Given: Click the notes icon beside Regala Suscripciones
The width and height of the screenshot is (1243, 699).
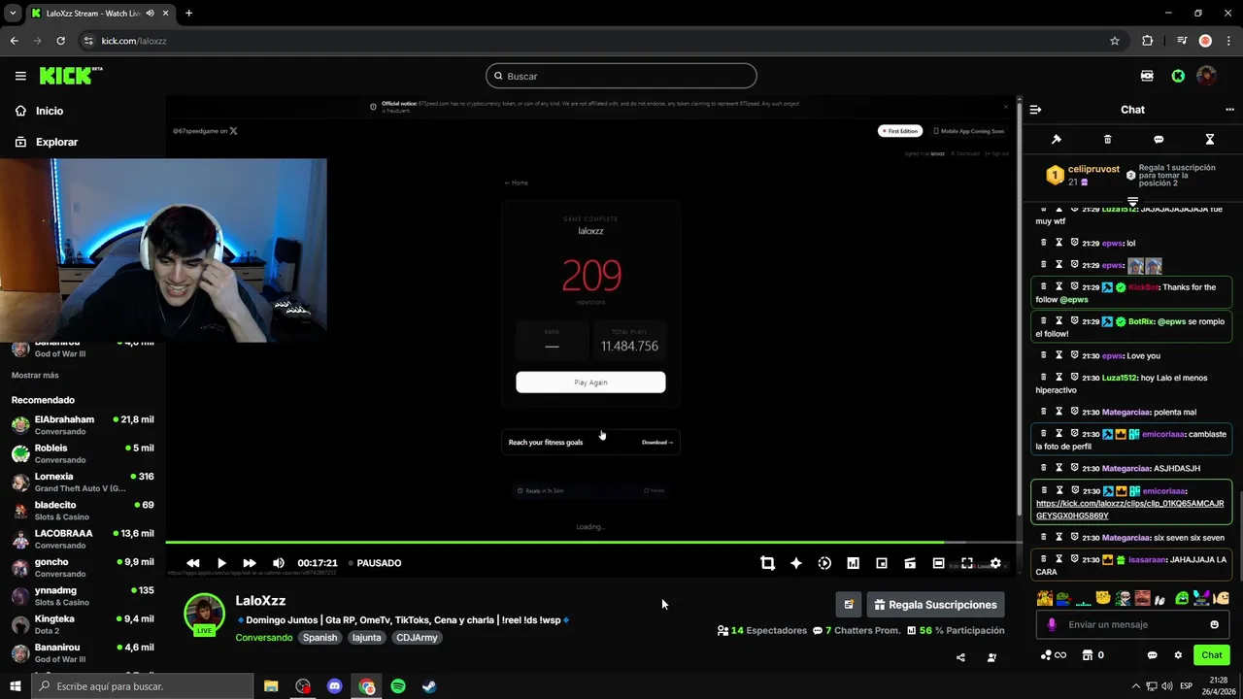Looking at the screenshot, I should pyautogui.click(x=849, y=604).
